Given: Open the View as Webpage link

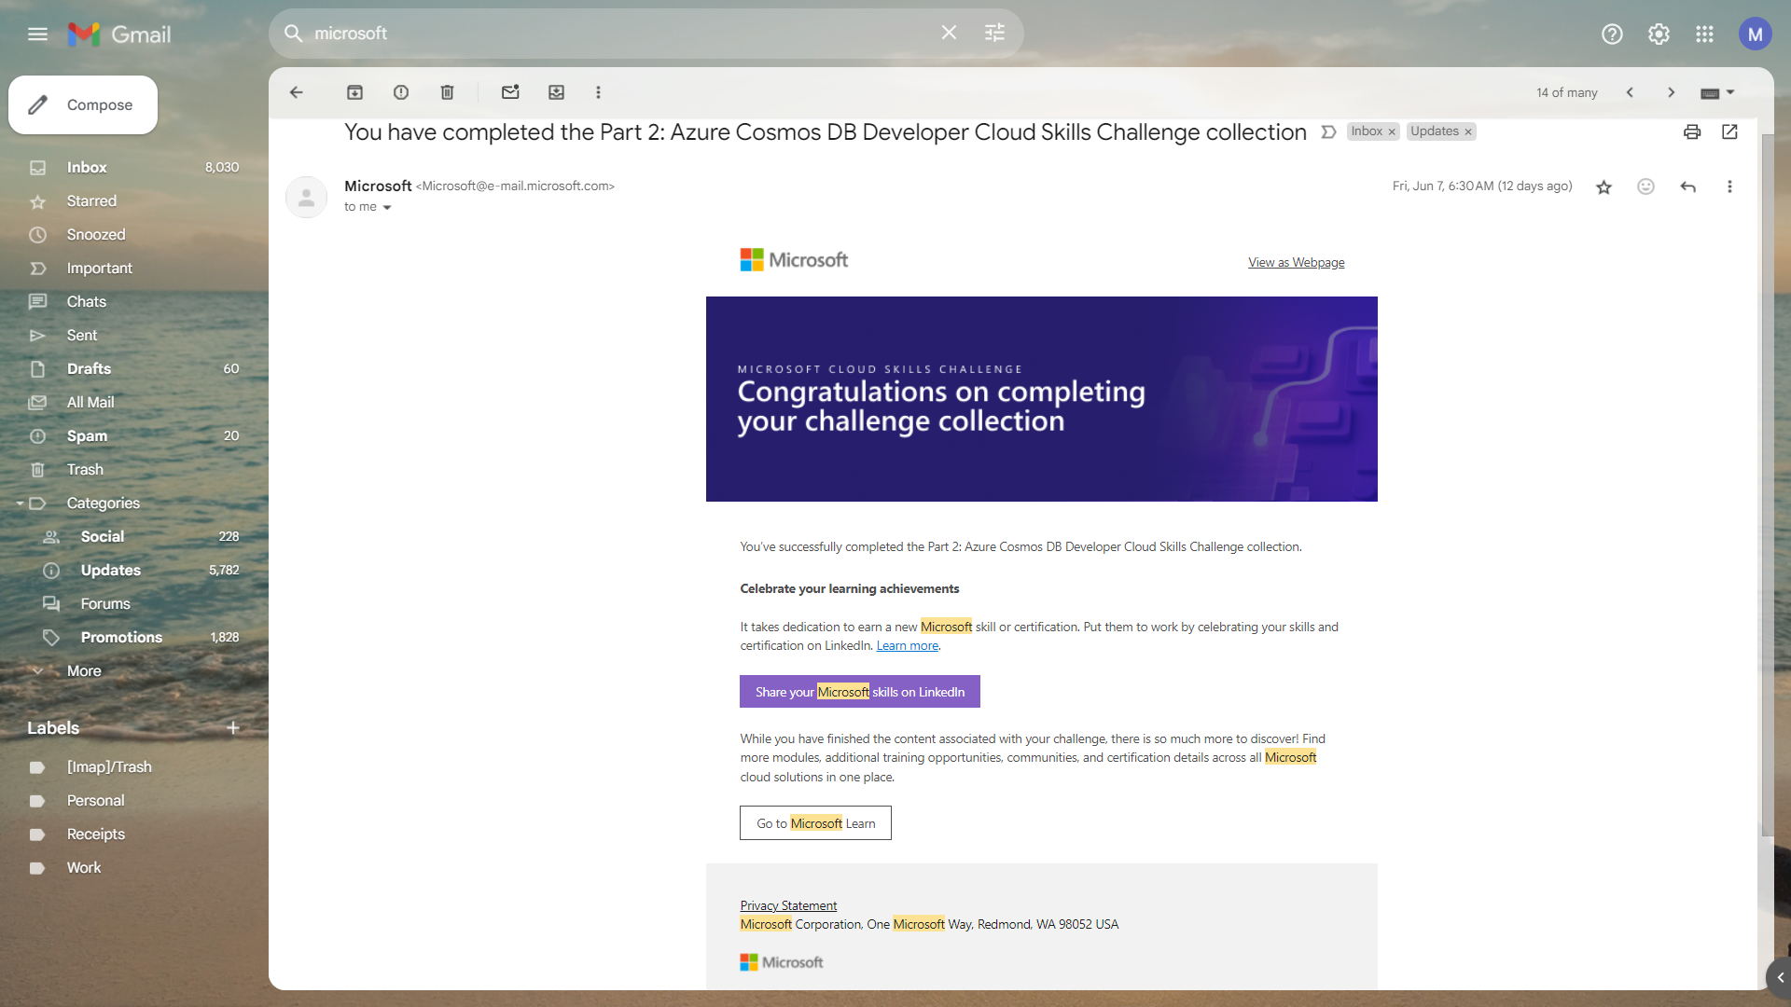Looking at the screenshot, I should click(x=1296, y=262).
